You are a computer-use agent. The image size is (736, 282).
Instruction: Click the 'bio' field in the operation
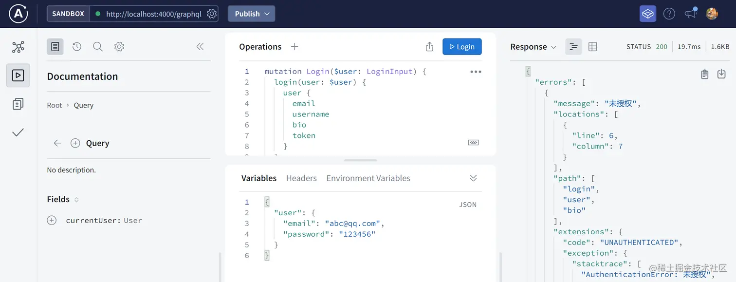pos(299,125)
